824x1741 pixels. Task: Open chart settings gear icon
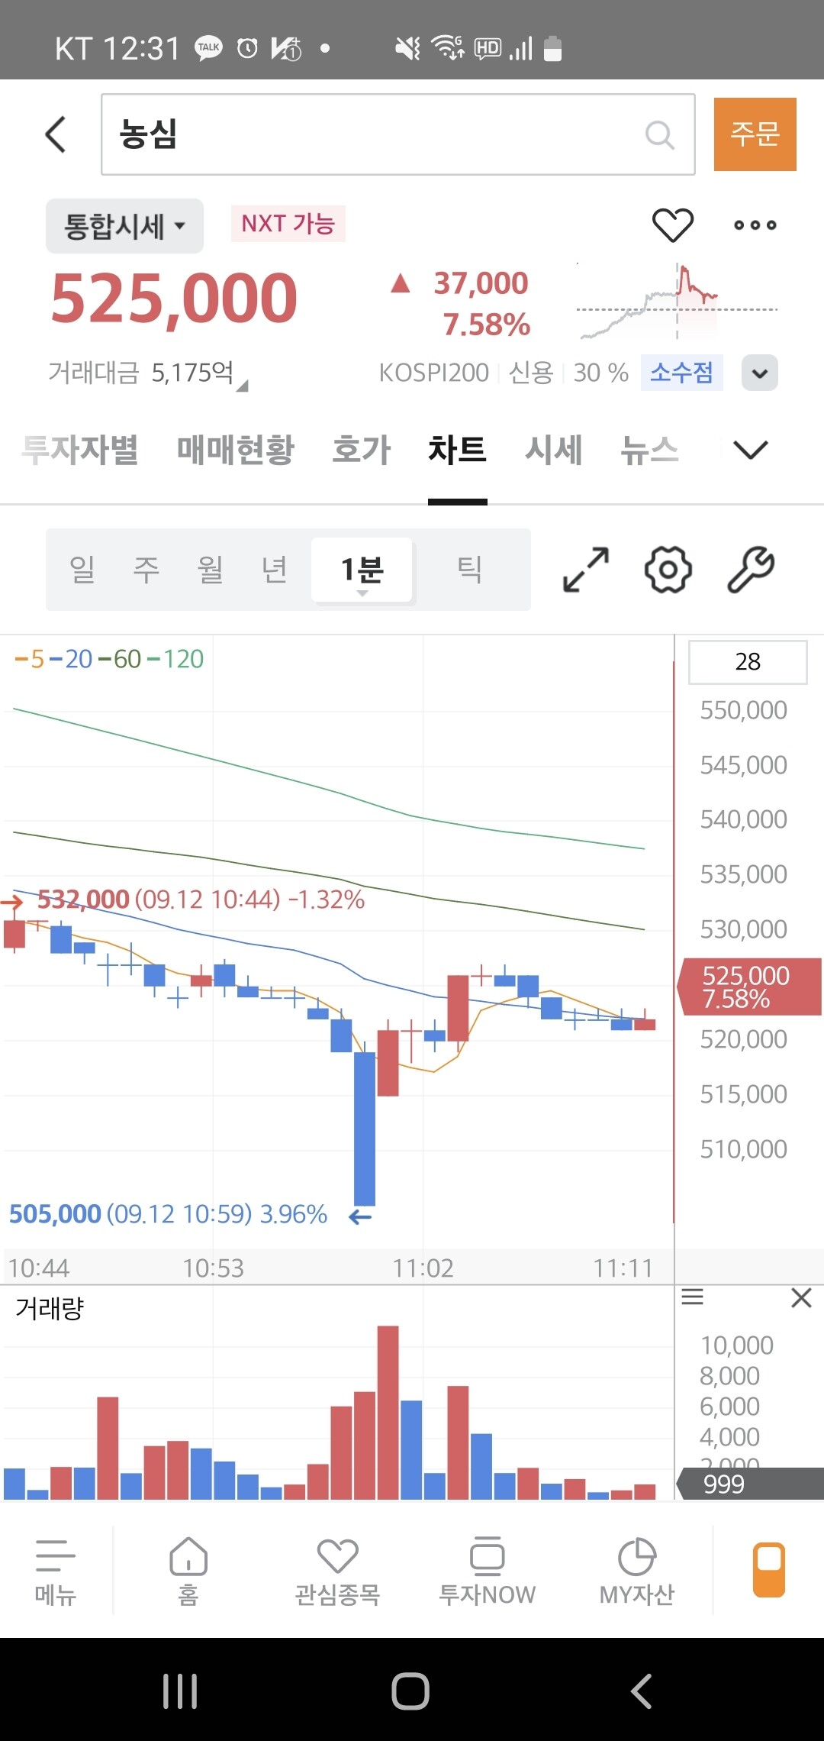click(668, 570)
